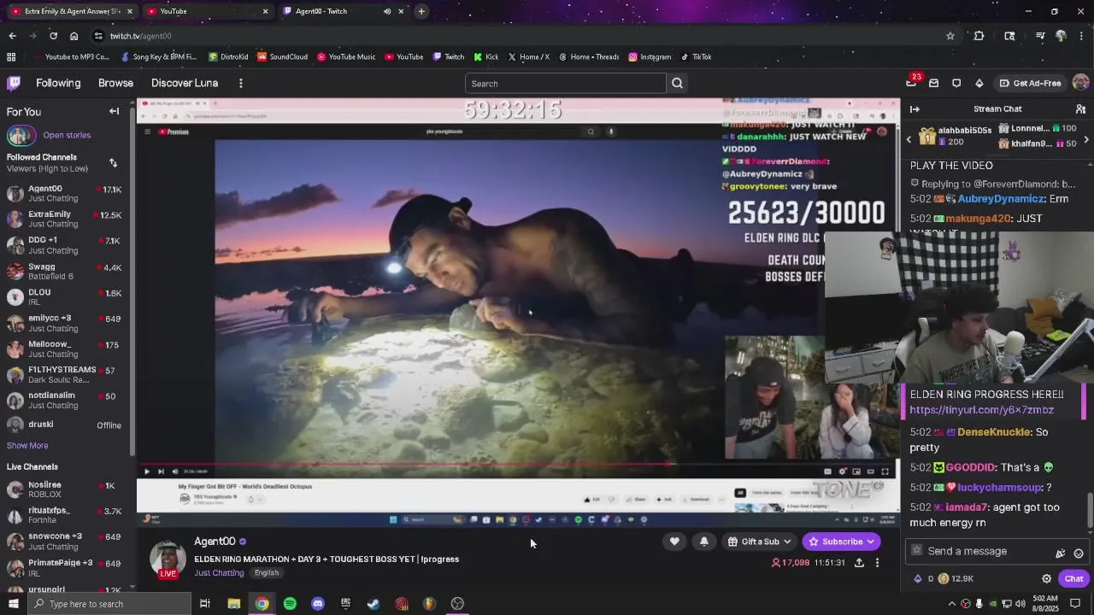Toggle channel notifications bell
Screen dimensions: 1094x615
(x=704, y=542)
